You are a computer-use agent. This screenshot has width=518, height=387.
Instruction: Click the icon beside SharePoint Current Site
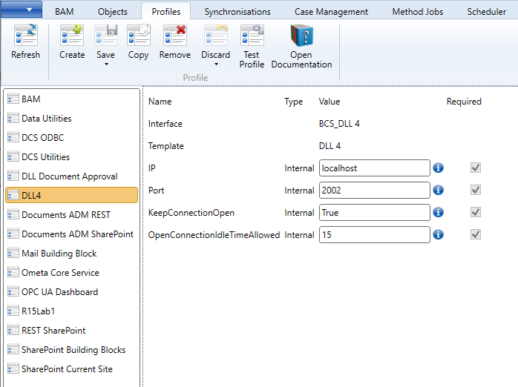13,369
